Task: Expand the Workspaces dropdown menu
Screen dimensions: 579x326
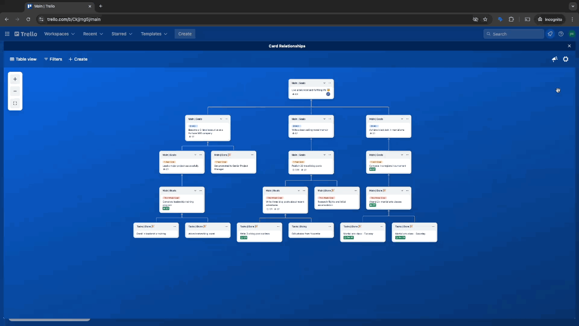Action: coord(59,33)
